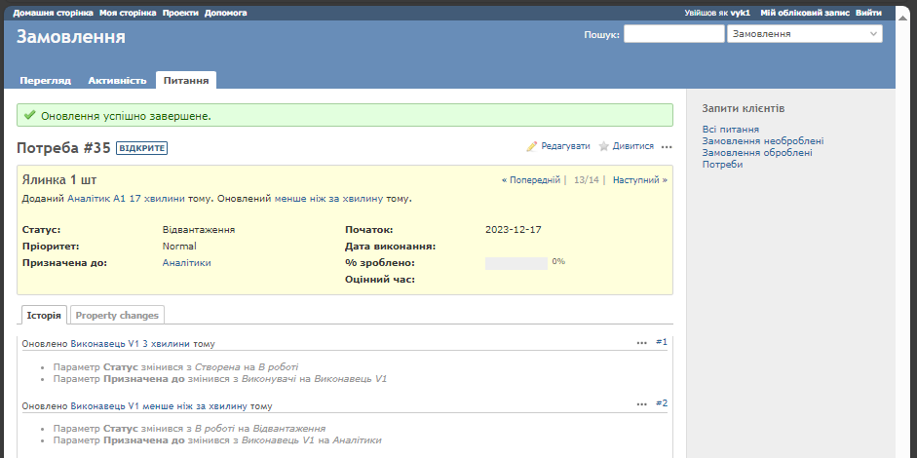Click the star Watch (Дивитися) icon
This screenshot has width=917, height=458.
click(x=604, y=146)
